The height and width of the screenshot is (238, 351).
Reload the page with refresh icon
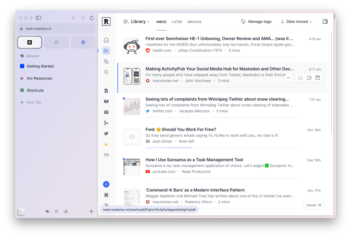(92, 18)
